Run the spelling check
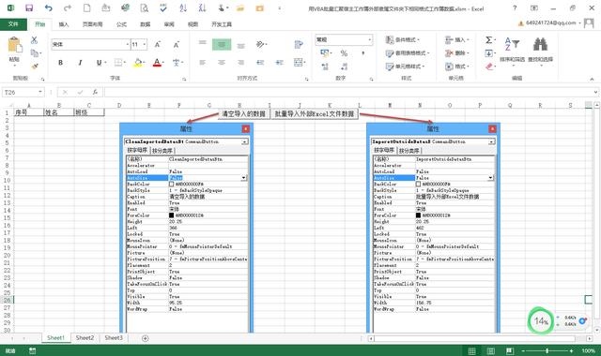 click(x=163, y=8)
